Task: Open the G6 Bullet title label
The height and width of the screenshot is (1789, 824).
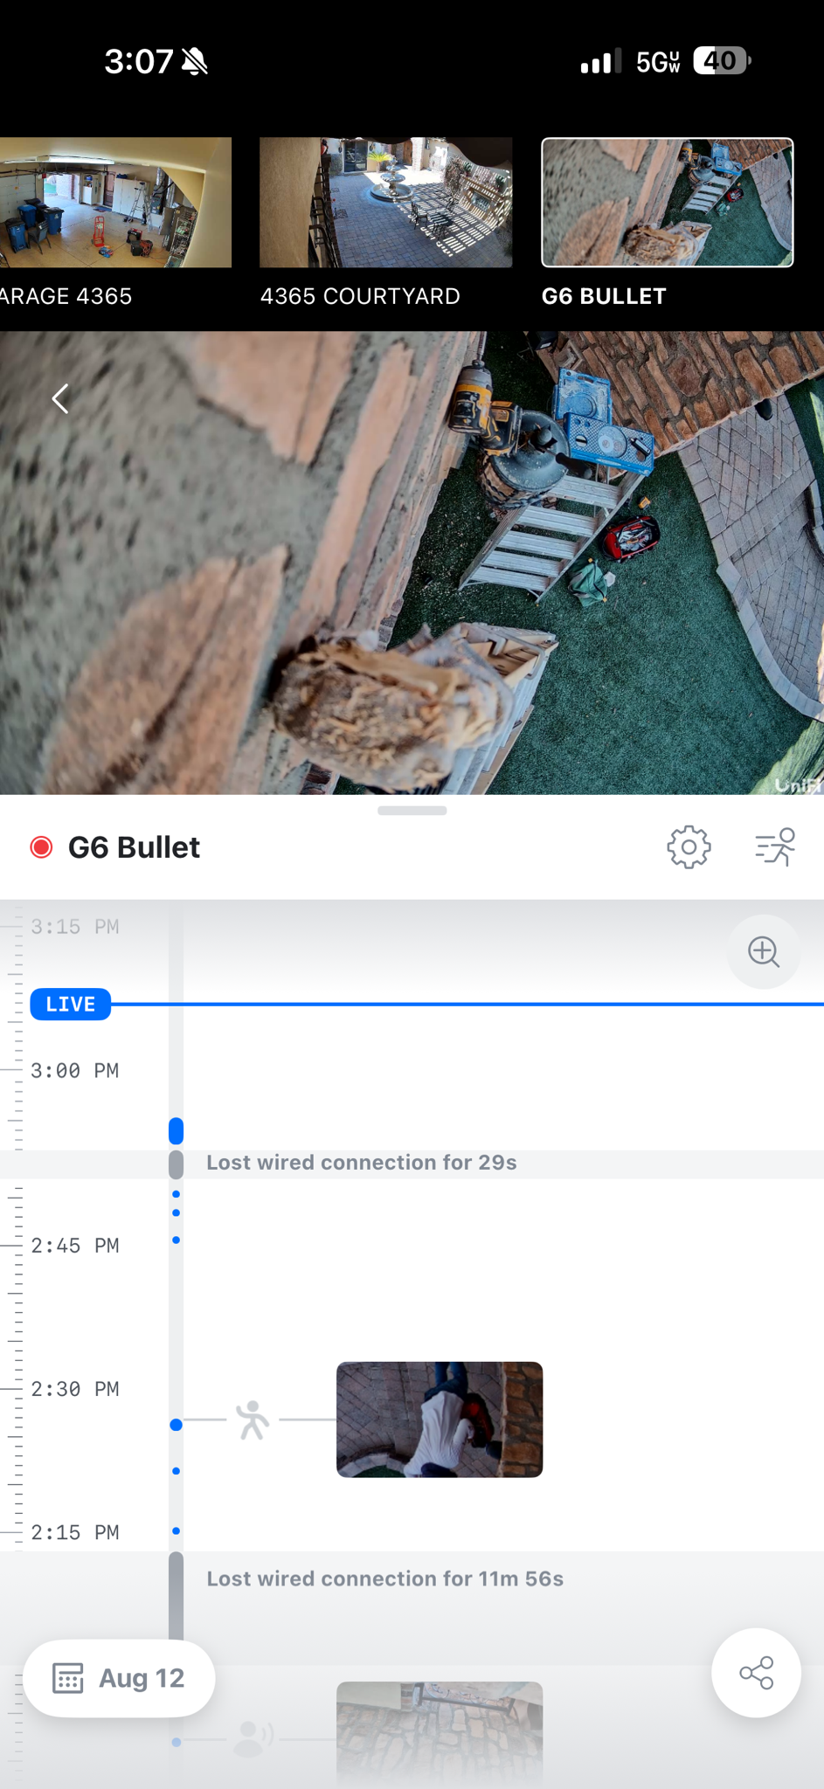Action: tap(134, 847)
